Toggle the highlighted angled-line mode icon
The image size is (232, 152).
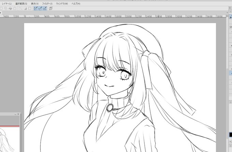click(36, 9)
